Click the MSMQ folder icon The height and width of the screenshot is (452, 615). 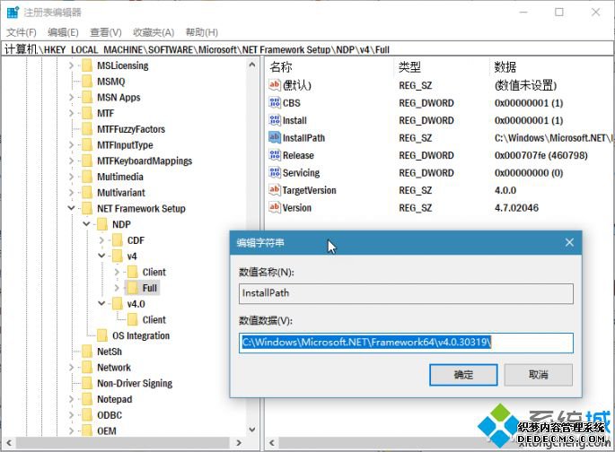click(x=87, y=81)
